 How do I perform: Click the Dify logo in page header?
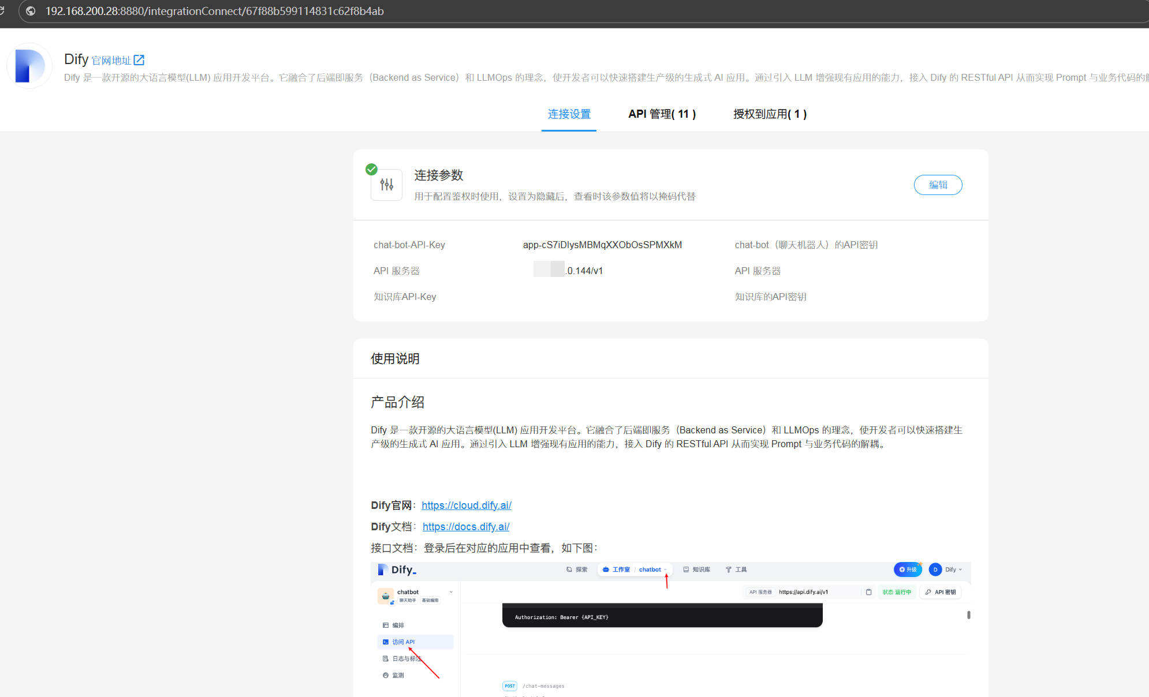coord(29,66)
